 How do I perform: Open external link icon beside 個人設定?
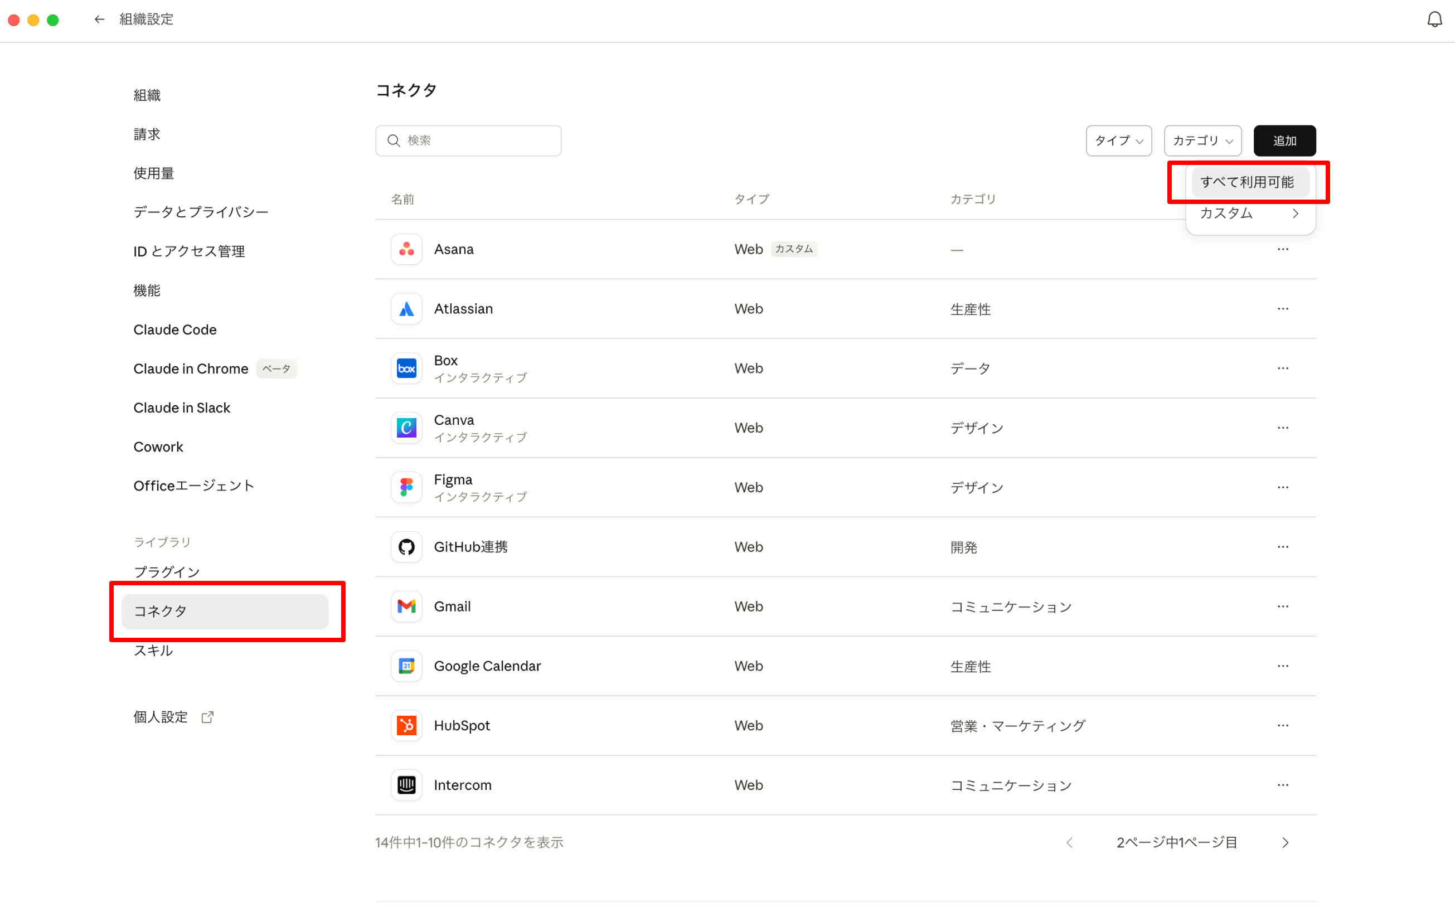click(207, 716)
